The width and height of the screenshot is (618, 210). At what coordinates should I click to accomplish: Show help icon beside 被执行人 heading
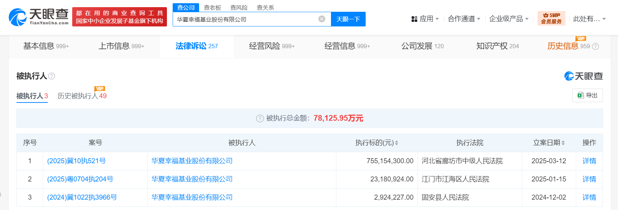[x=51, y=76]
